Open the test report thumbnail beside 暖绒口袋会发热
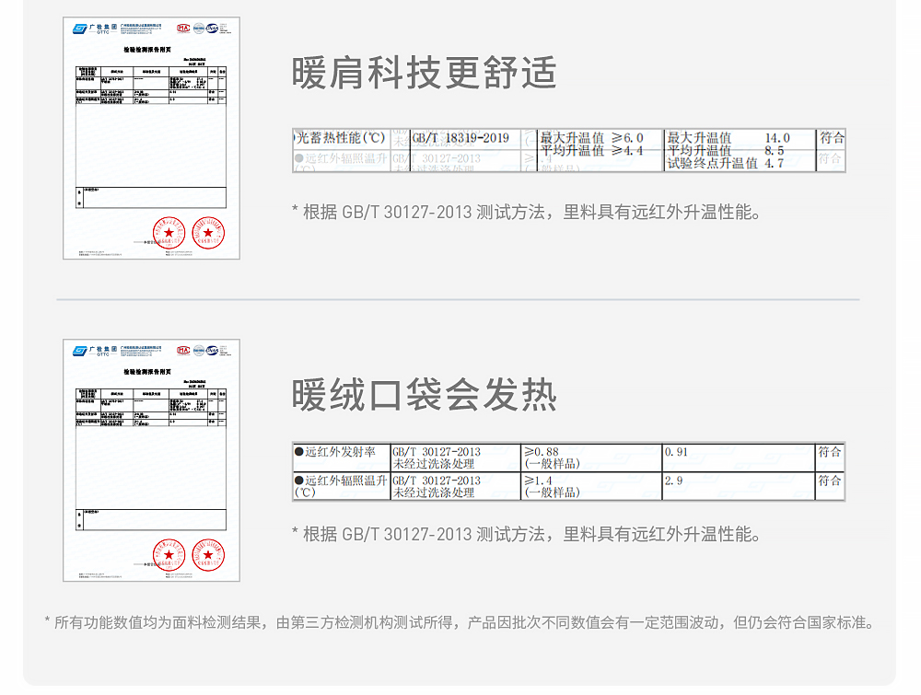This screenshot has height=695, width=921. pos(152,460)
